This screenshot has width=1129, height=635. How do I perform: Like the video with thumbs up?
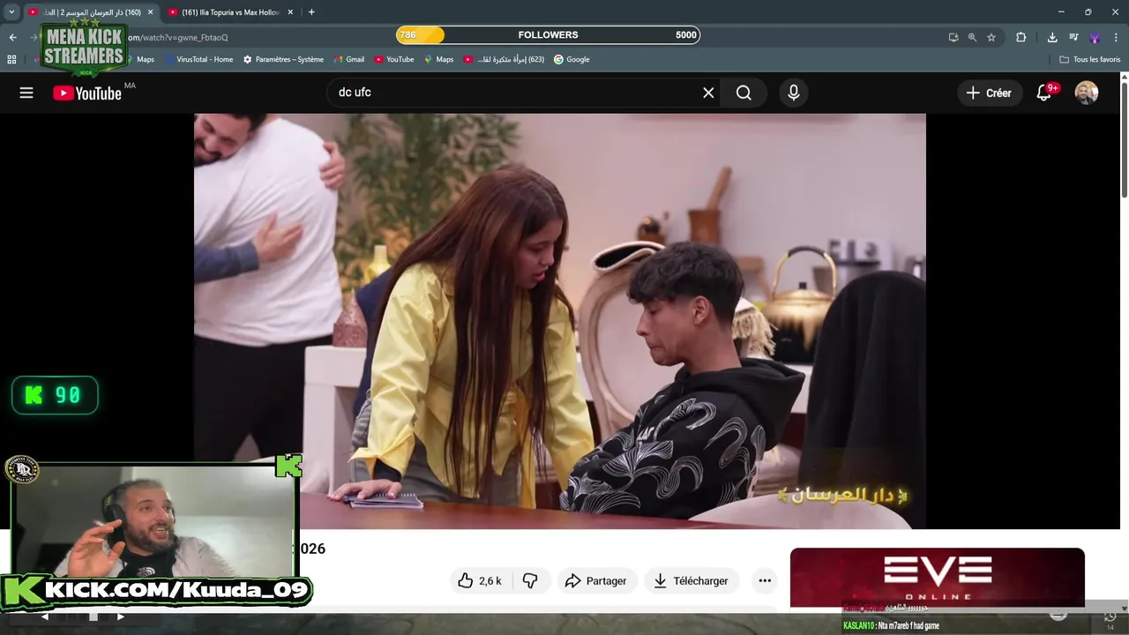click(479, 580)
